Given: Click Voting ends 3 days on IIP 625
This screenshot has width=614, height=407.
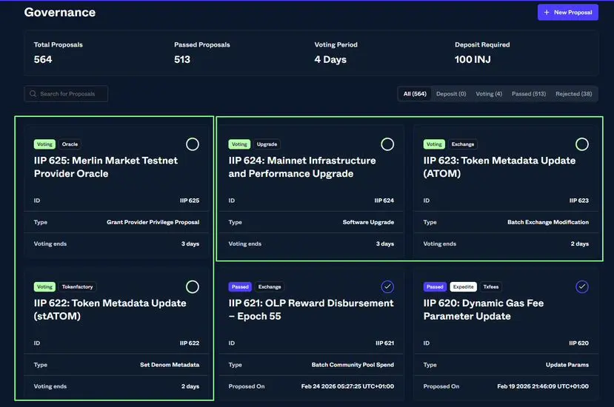Looking at the screenshot, I should [x=190, y=243].
